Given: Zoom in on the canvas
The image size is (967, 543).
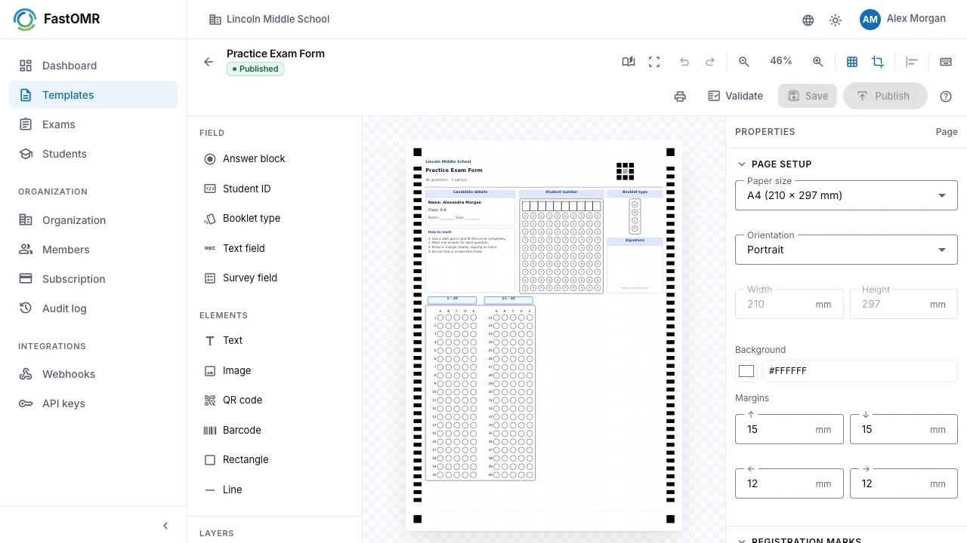Looking at the screenshot, I should 818,62.
